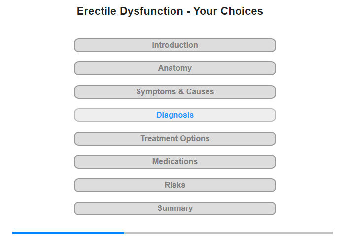View the Risks section

pos(174,185)
